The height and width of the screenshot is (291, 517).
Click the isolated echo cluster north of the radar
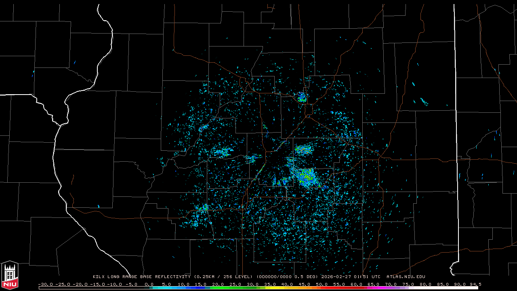tap(302, 97)
